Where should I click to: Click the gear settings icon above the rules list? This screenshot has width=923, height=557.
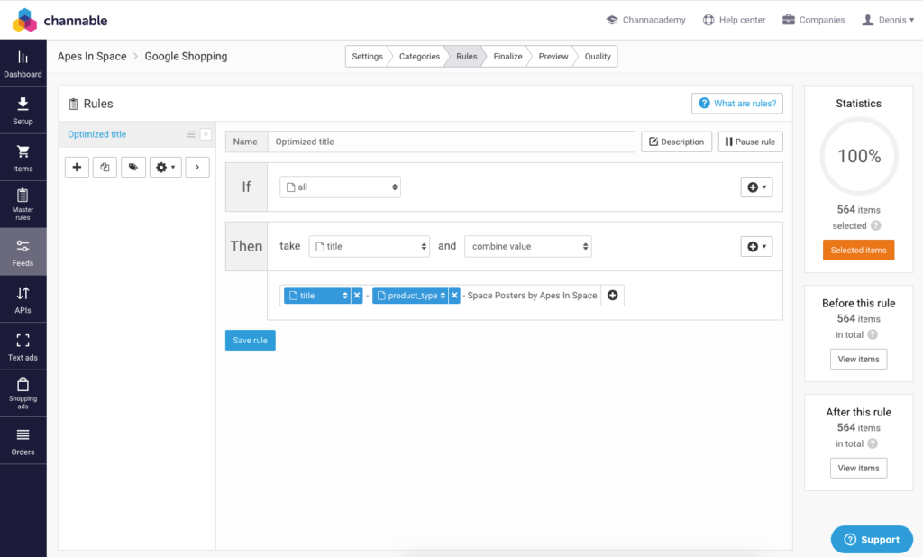[164, 167]
